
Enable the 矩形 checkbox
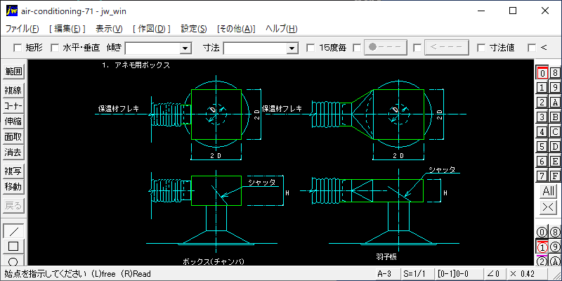coord(17,48)
